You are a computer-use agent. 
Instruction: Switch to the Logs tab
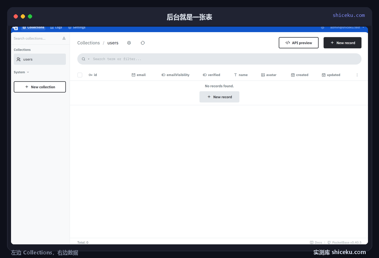coord(56,28)
